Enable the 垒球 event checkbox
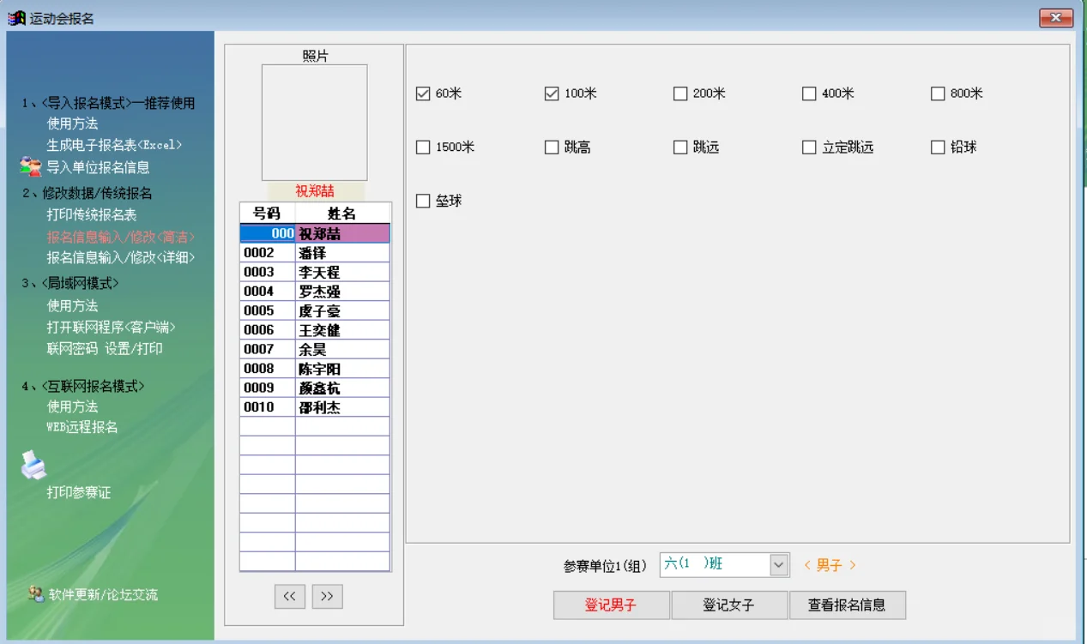The width and height of the screenshot is (1087, 644). coord(422,201)
